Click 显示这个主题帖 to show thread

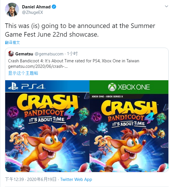(x=23, y=73)
